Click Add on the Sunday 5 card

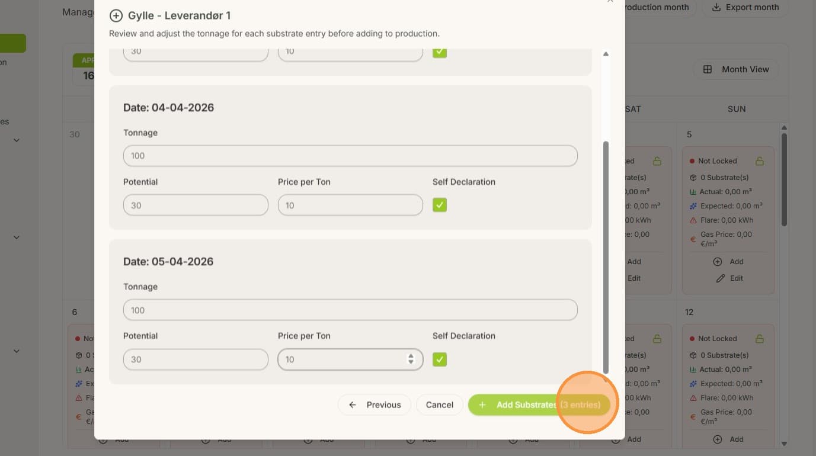(x=728, y=262)
